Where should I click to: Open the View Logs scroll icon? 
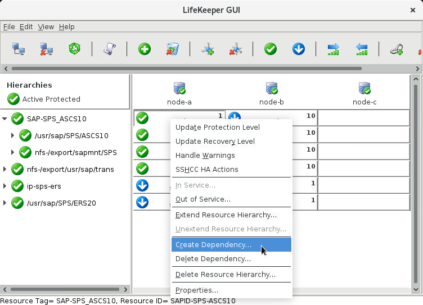(x=110, y=49)
